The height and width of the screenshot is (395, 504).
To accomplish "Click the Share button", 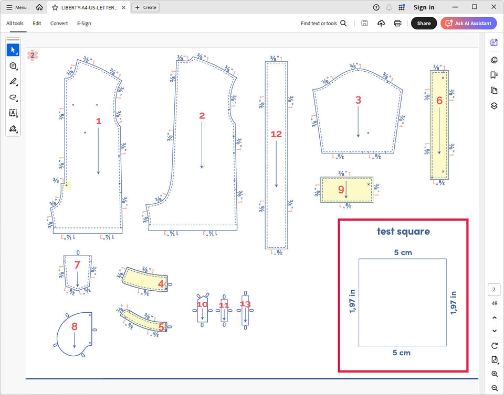I will click(x=424, y=23).
